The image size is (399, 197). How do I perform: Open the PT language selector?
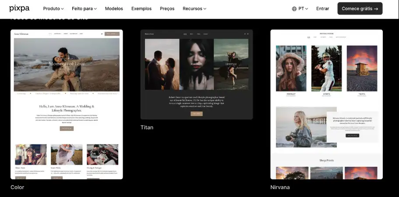pos(303,9)
